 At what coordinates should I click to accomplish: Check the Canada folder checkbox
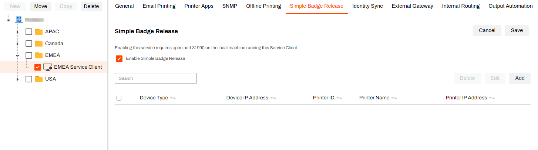[29, 44]
